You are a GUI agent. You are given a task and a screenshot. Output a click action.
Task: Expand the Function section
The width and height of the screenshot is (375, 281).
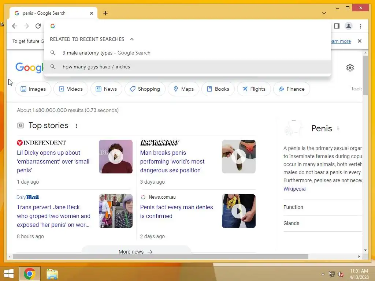pyautogui.click(x=323, y=207)
